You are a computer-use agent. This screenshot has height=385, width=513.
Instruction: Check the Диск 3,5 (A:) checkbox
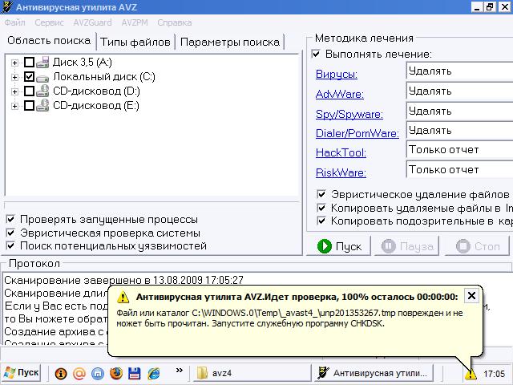pos(29,63)
